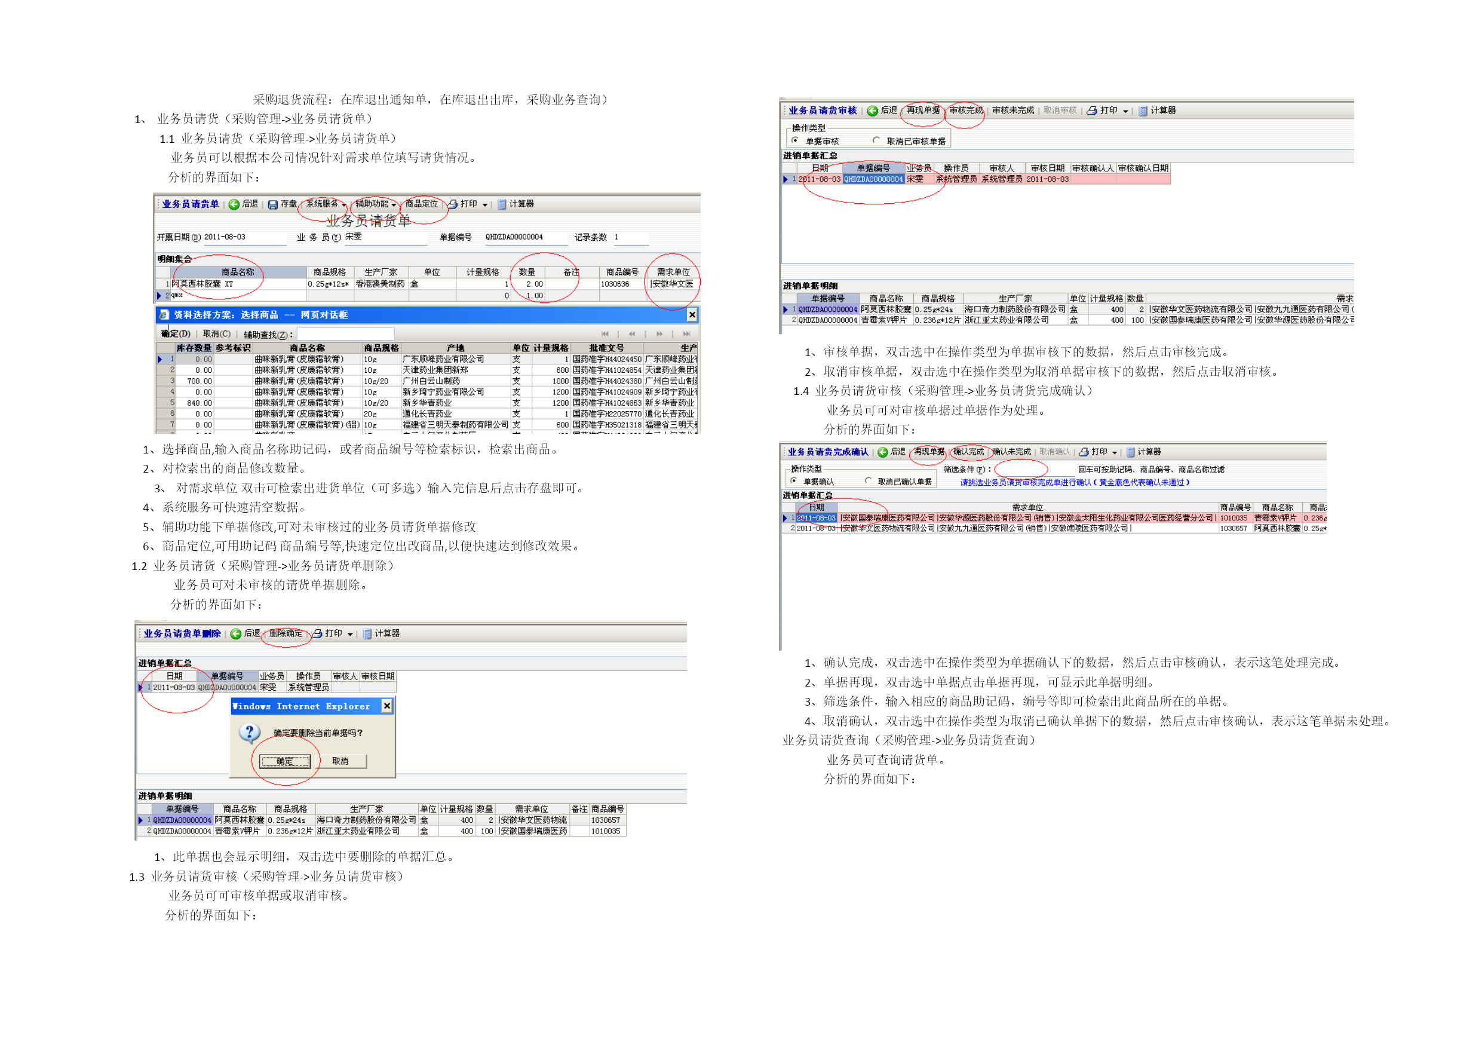The width and height of the screenshot is (1482, 1048).
Task: Click green 后退 icon in 业务员请货审核 toolbar
Action: coord(873,111)
